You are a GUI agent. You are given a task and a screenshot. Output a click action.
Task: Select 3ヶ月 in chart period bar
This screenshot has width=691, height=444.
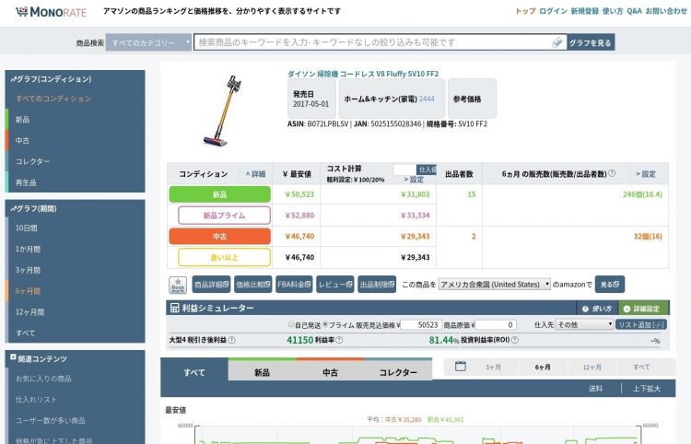click(493, 367)
